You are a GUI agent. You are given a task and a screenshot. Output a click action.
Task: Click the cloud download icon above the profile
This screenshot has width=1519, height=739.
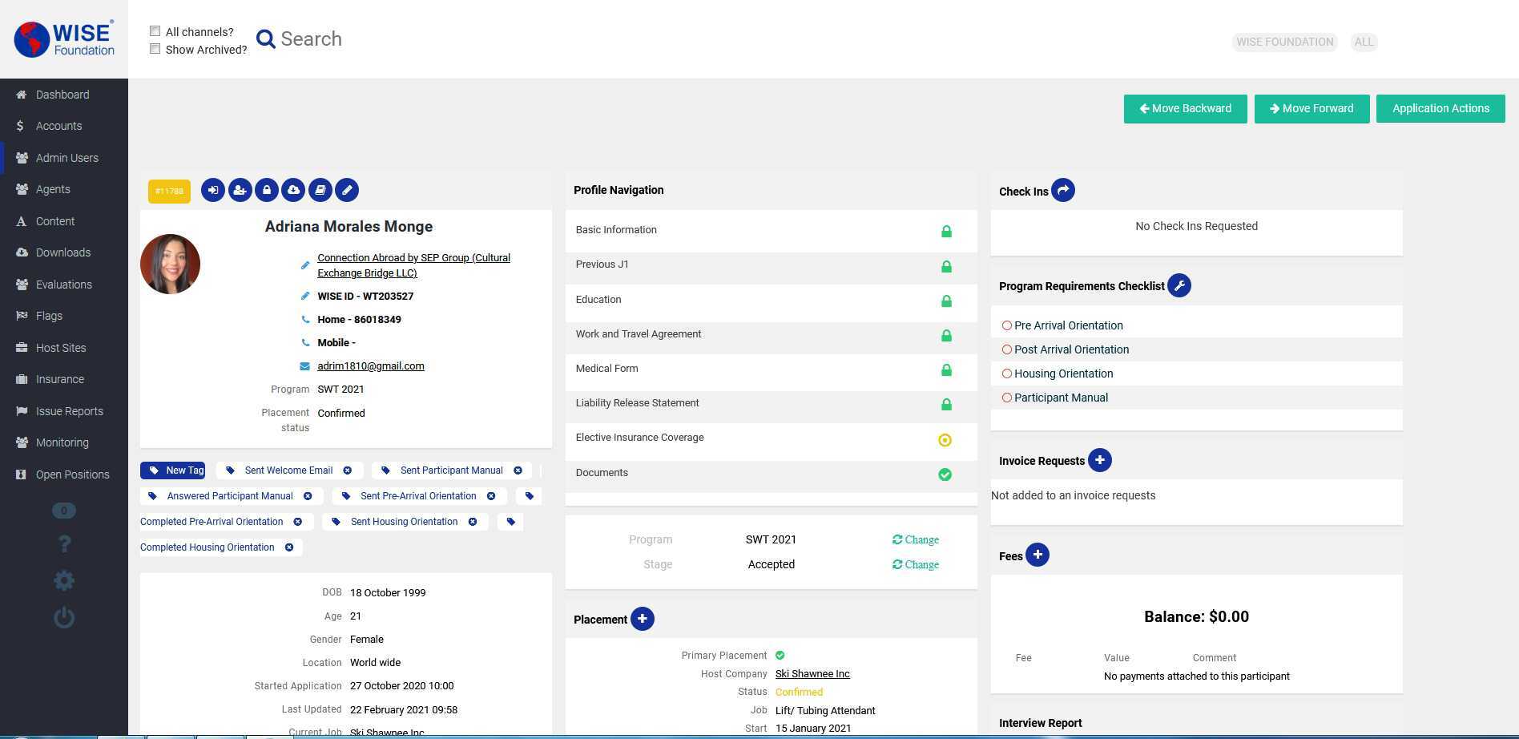tap(293, 190)
